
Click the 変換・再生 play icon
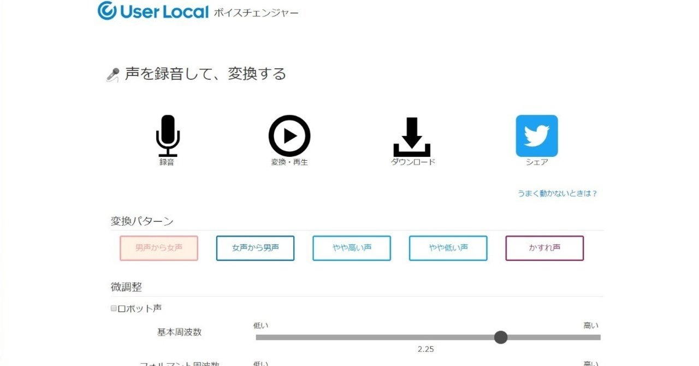[x=289, y=136]
